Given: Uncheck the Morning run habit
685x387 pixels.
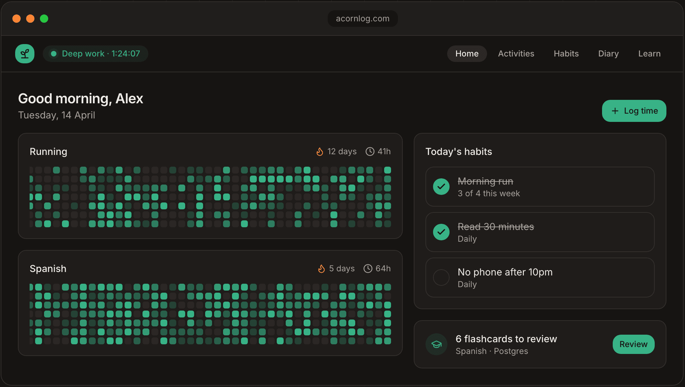Looking at the screenshot, I should (x=441, y=187).
